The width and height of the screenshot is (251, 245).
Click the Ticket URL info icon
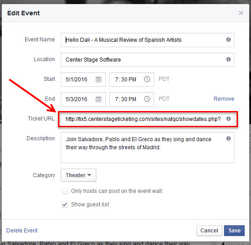pyautogui.click(x=228, y=119)
